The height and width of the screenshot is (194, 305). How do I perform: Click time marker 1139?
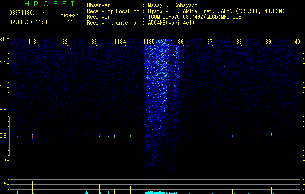click(x=265, y=42)
